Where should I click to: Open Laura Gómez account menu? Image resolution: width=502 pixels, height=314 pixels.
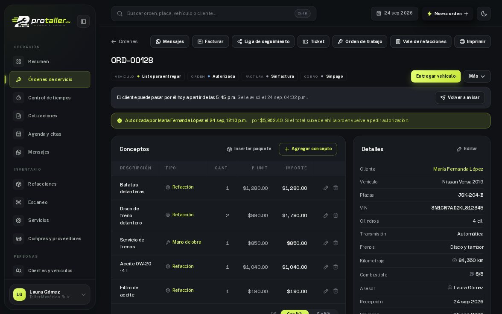50,294
